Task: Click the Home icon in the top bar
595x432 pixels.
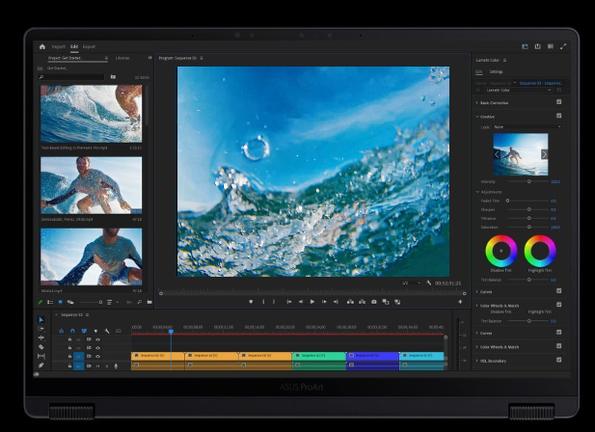Action: point(42,46)
